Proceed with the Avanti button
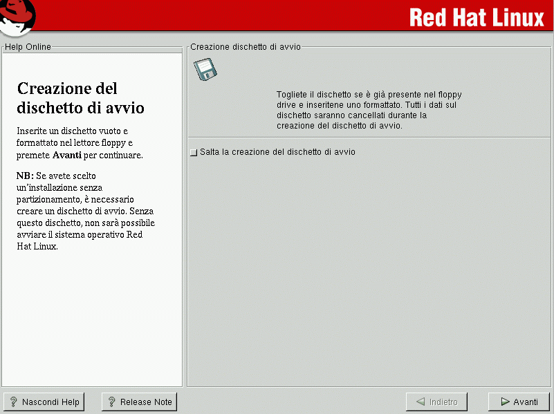The image size is (554, 414). tap(519, 402)
